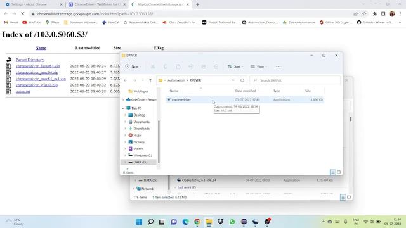Open Sort dropdown in DRIVER window

tap(235, 66)
